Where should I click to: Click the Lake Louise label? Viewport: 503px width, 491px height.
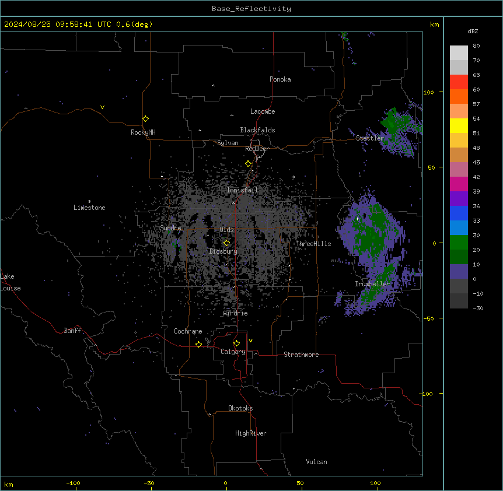(11, 282)
